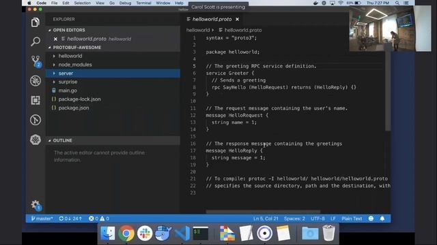Open the Debug menu

coord(125,3)
